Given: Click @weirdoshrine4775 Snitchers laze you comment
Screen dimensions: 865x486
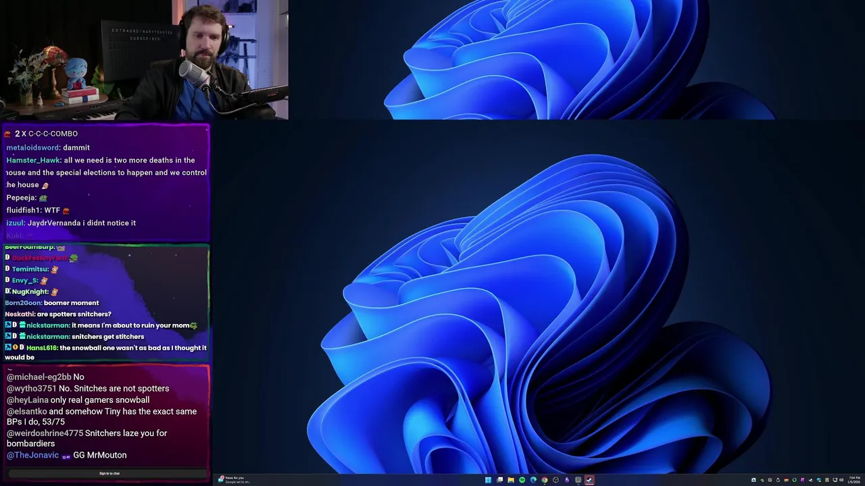Looking at the screenshot, I should point(86,438).
